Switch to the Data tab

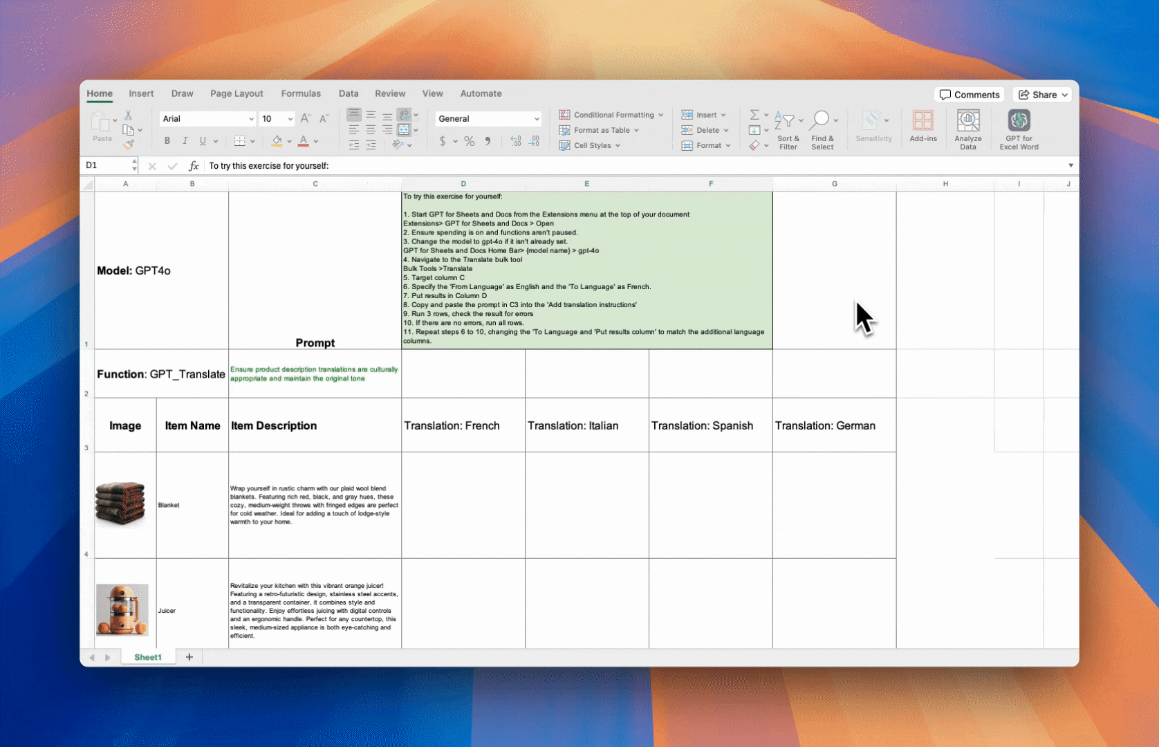coord(349,93)
